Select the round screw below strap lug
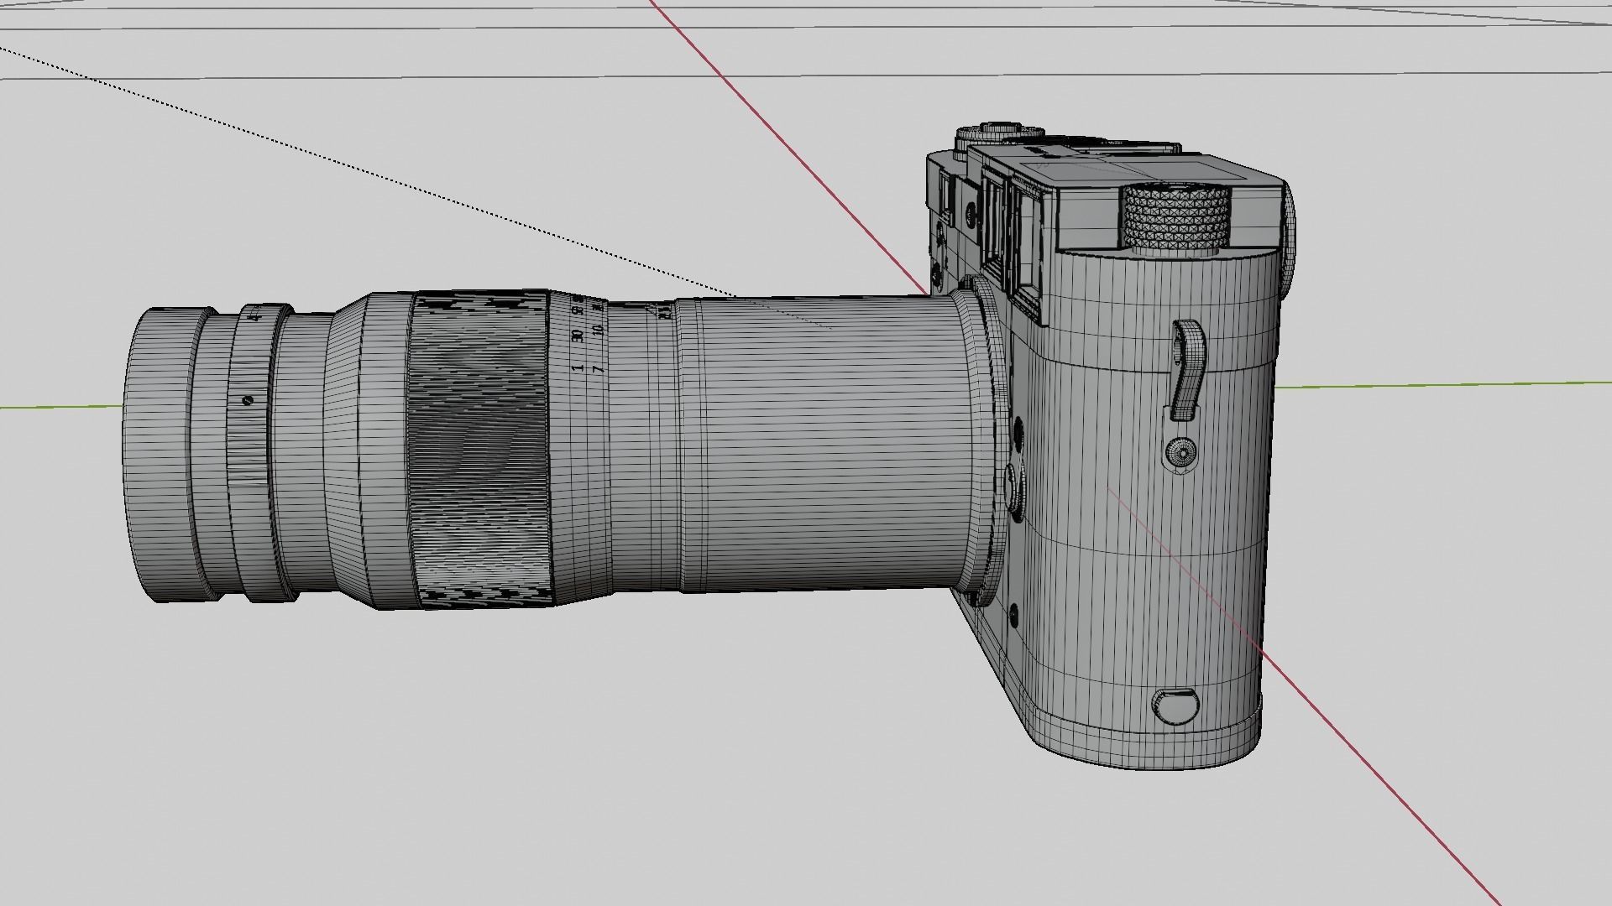1612x906 pixels. (x=1182, y=453)
